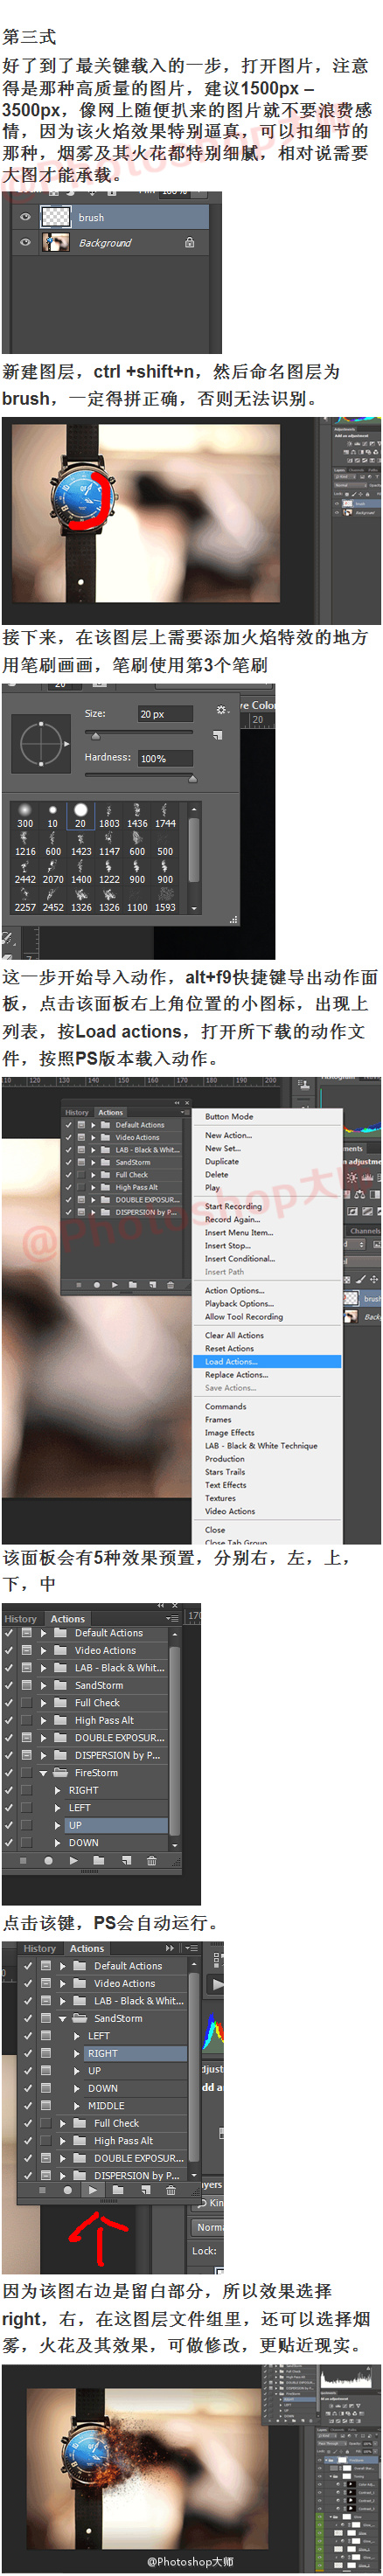Select the 10 brush preset

tap(52, 815)
